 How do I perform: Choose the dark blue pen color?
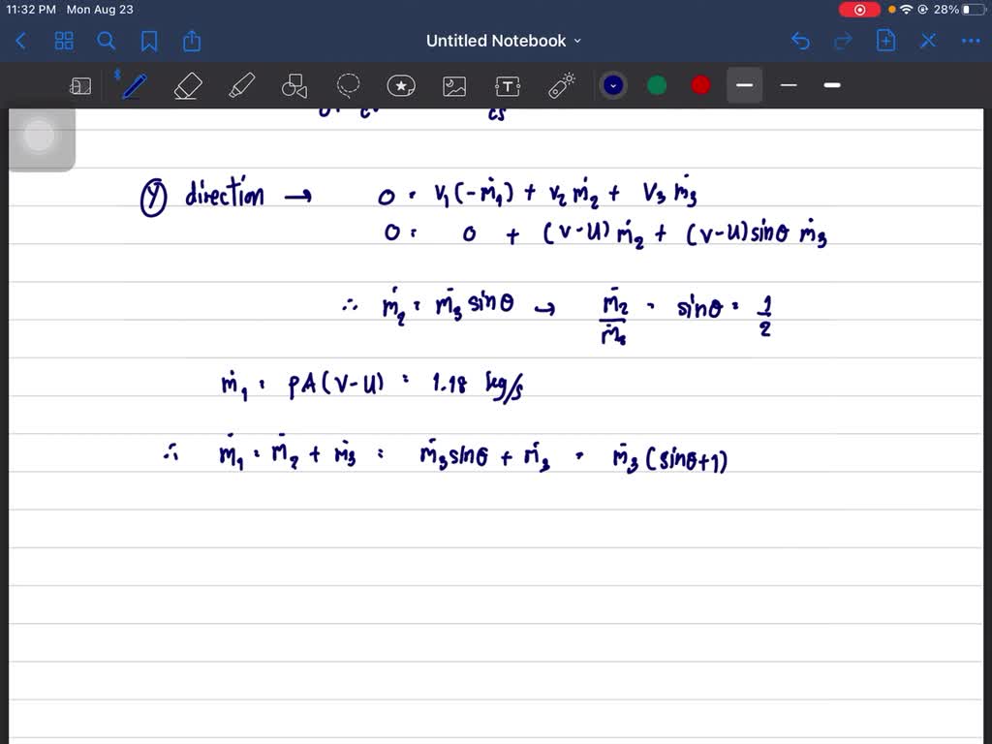(613, 85)
